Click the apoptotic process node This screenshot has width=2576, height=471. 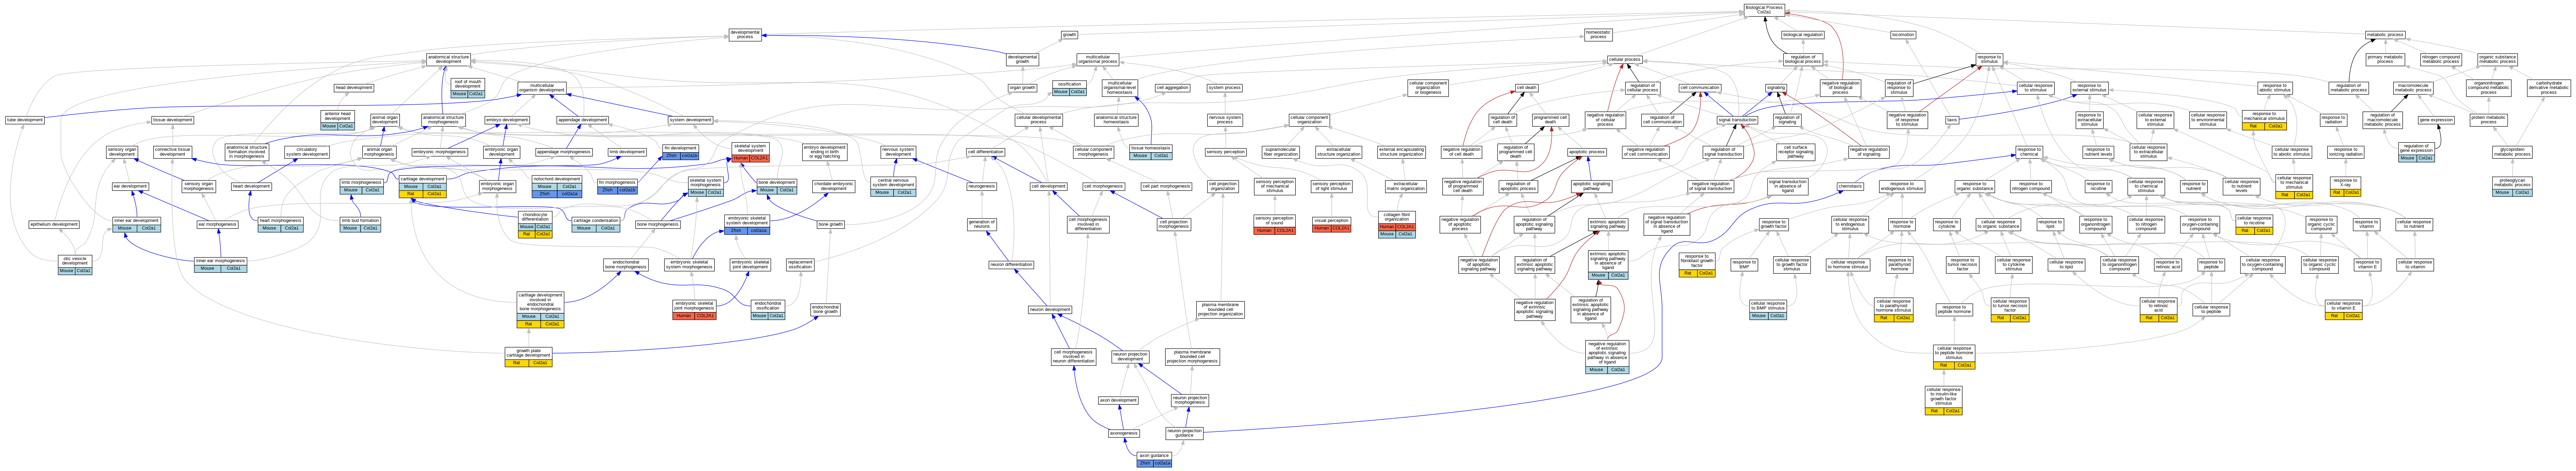(1587, 152)
